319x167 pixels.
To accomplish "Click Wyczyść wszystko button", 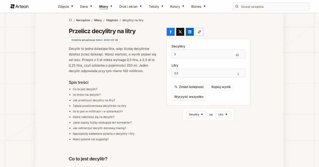I will coord(189,97).
